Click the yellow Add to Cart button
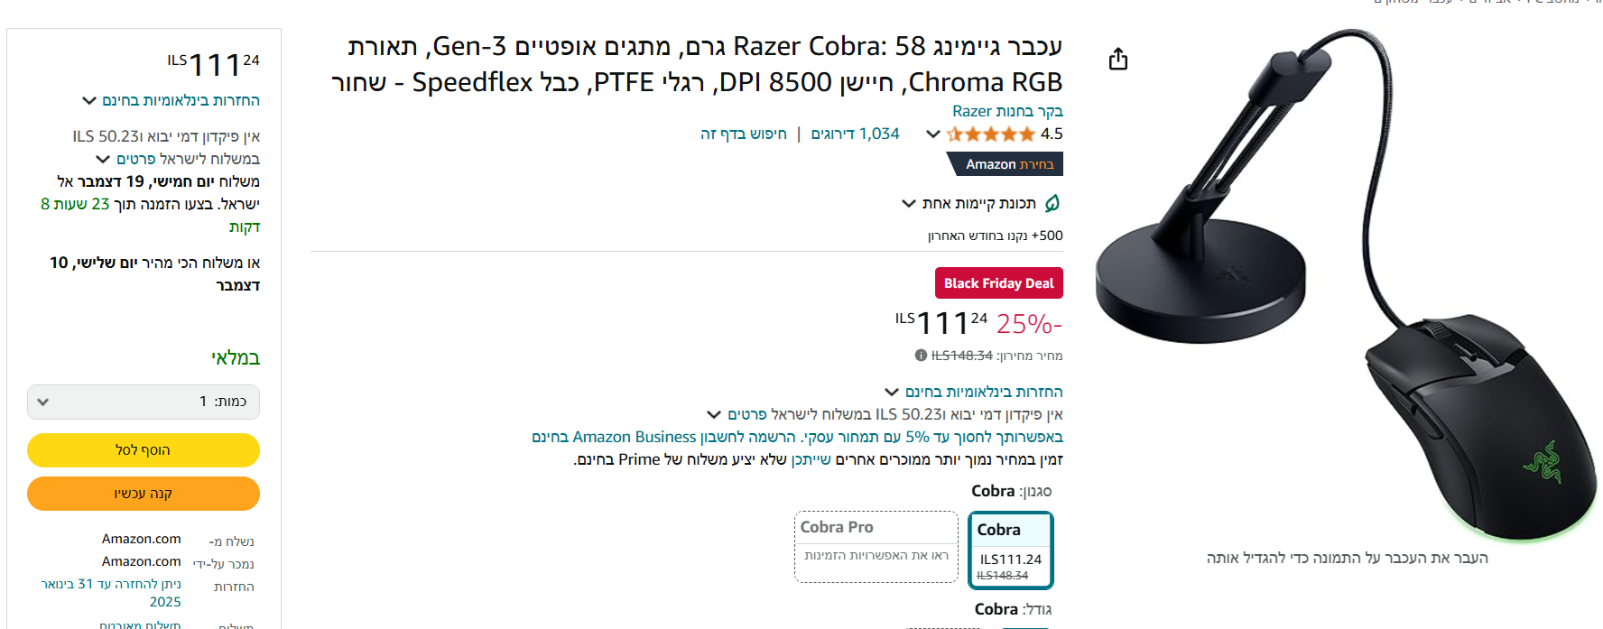 pyautogui.click(x=144, y=450)
